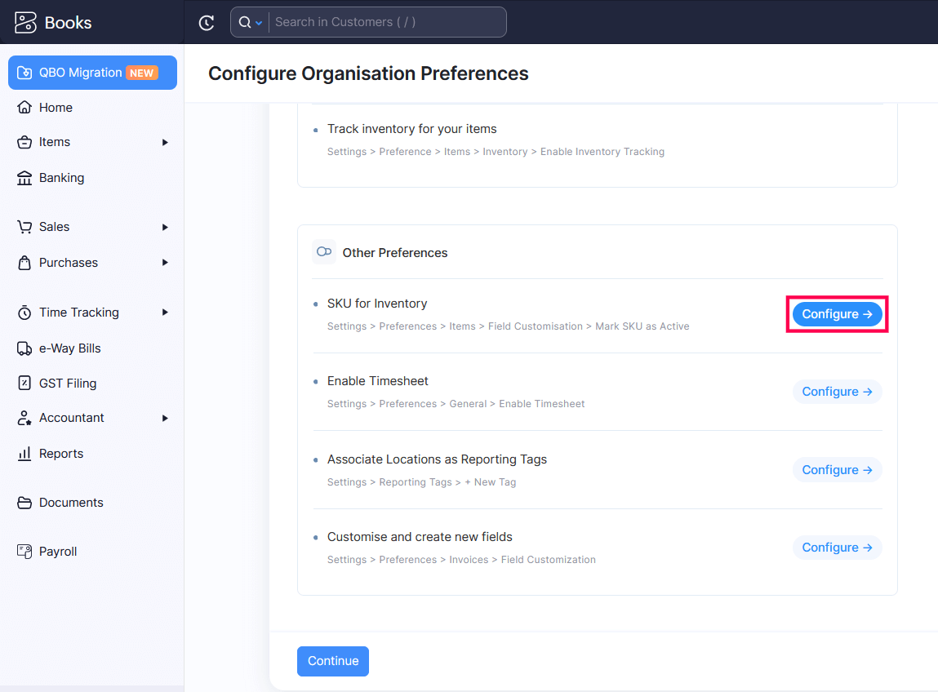Open Banking via its bank icon
Screen dimensions: 938x692
(24, 178)
